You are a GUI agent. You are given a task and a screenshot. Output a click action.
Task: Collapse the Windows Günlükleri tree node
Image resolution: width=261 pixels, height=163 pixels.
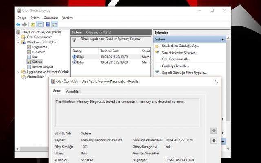click(x=18, y=42)
